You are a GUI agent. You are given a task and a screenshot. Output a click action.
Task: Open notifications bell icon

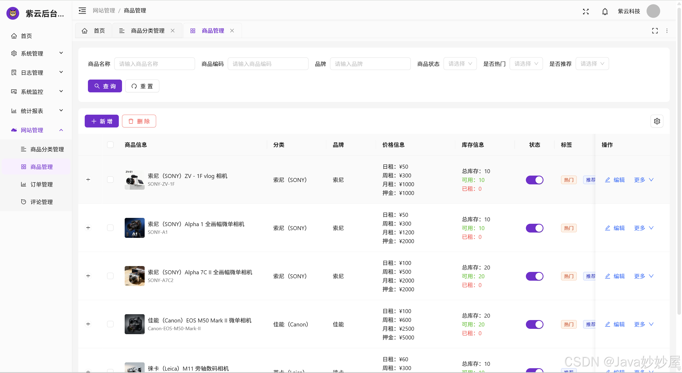click(x=605, y=11)
